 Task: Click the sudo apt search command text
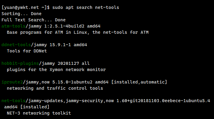click(86, 7)
